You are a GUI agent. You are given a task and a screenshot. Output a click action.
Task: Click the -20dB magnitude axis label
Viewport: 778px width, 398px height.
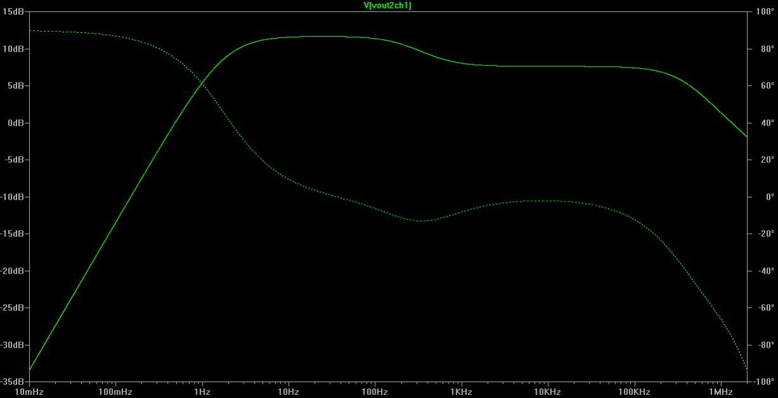[x=12, y=271]
